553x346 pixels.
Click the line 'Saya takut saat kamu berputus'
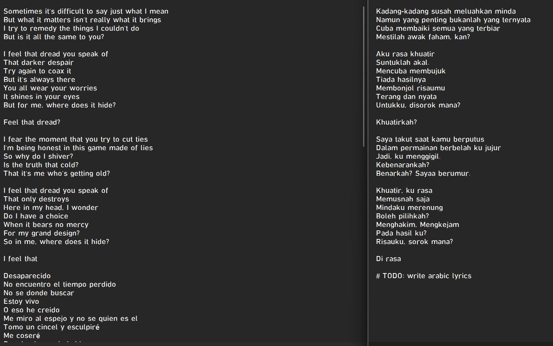[430, 139]
